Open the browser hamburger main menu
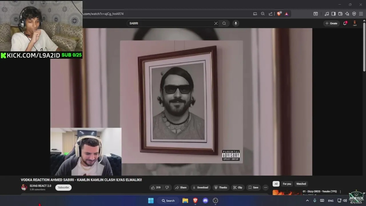Viewport: 366px width, 206px height. coord(361,14)
